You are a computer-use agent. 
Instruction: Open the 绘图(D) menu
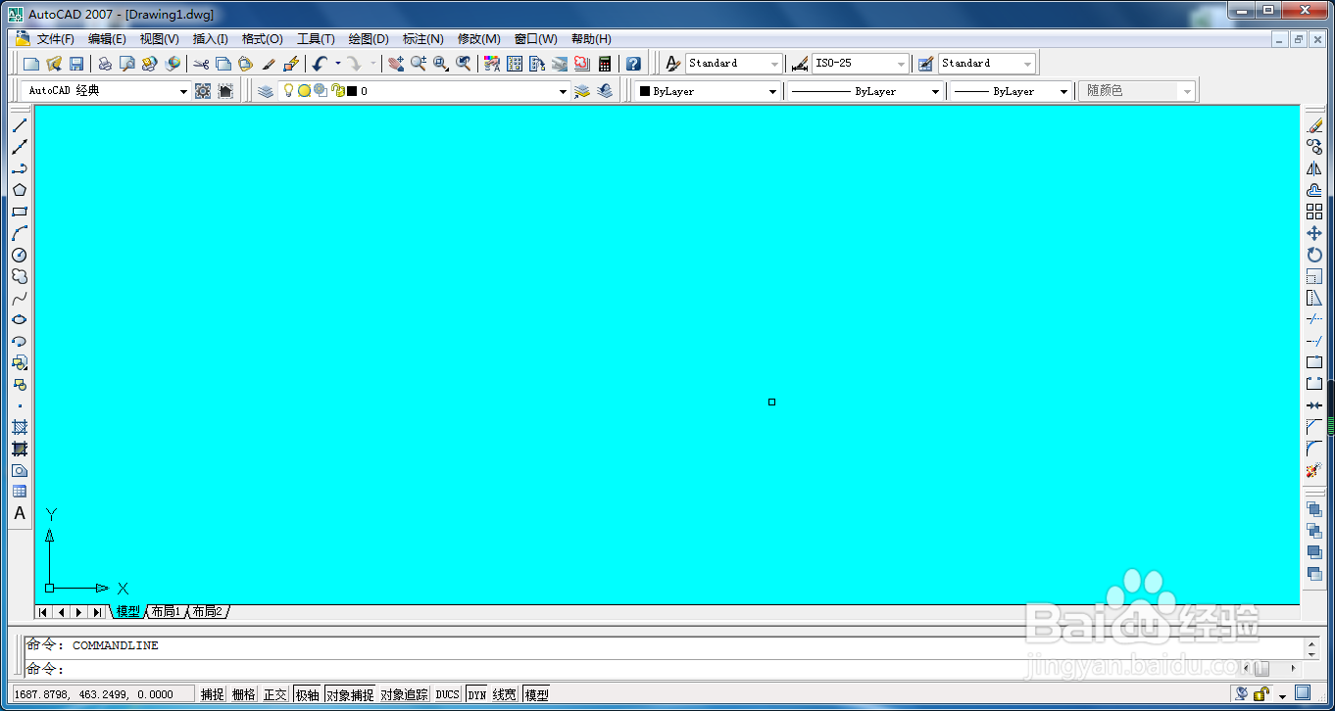pyautogui.click(x=369, y=39)
